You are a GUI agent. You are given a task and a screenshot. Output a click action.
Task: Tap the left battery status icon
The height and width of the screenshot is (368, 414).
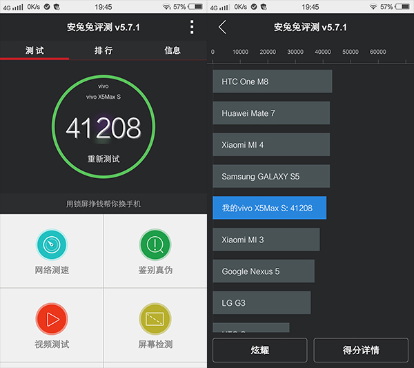pos(196,7)
